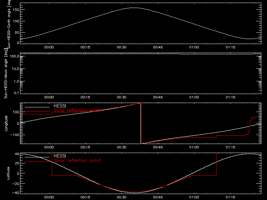Click 00:30 time label under Earth angle plot
This screenshot has height=200, width=267.
click(121, 47)
